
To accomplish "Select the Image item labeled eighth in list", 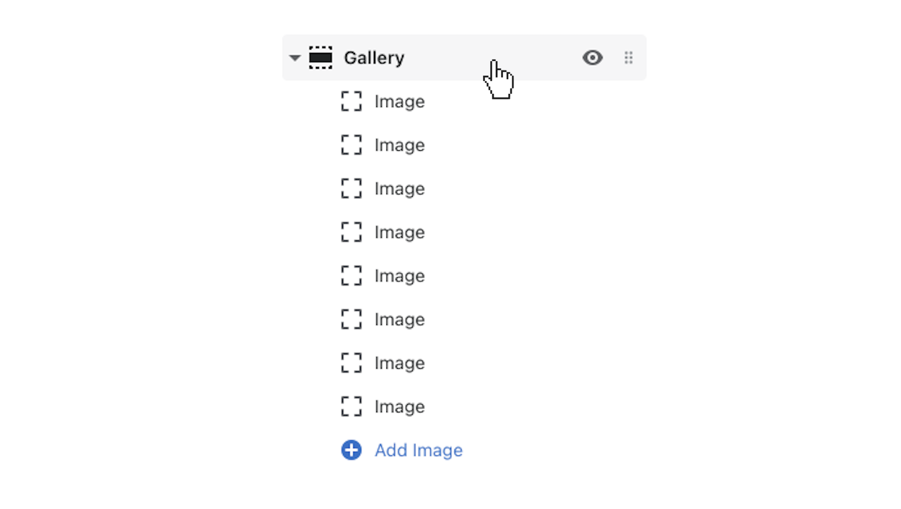I will (x=399, y=407).
